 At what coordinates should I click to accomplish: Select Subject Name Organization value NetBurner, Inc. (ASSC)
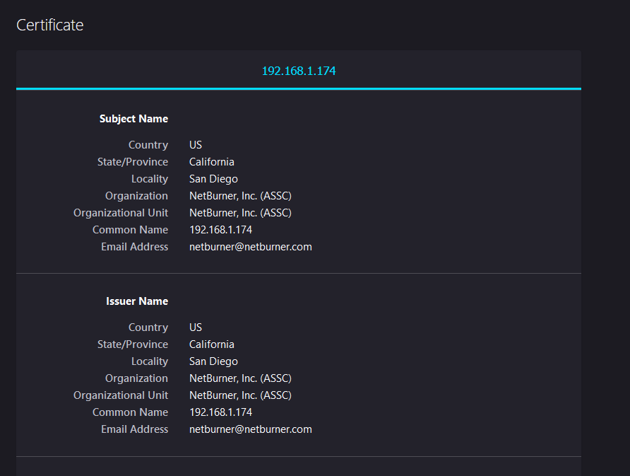pos(240,195)
